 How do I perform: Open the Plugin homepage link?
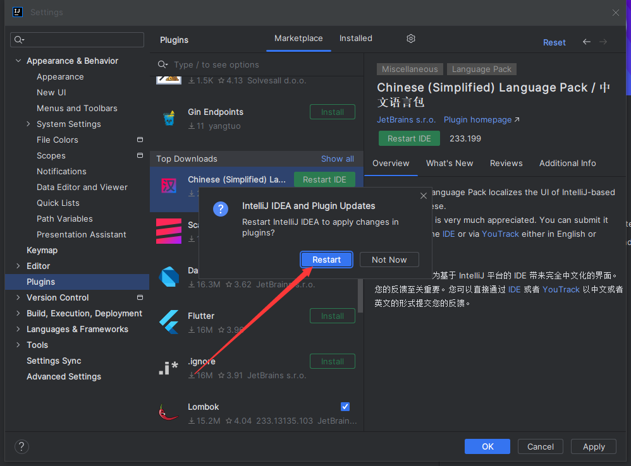[x=481, y=120]
